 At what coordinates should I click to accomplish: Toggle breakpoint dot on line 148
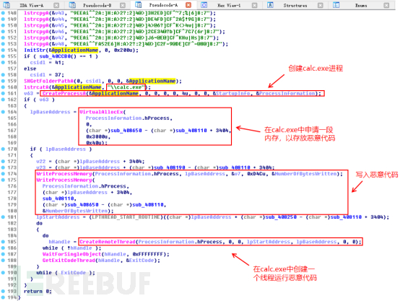pos(3,13)
